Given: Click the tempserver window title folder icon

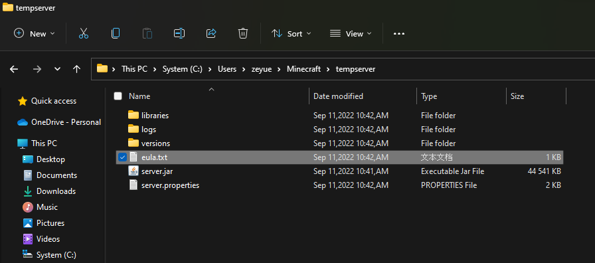Looking at the screenshot, I should [7, 7].
